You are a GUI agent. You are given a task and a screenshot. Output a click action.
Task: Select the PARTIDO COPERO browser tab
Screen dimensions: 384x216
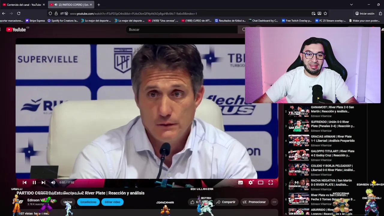pos(71,4)
